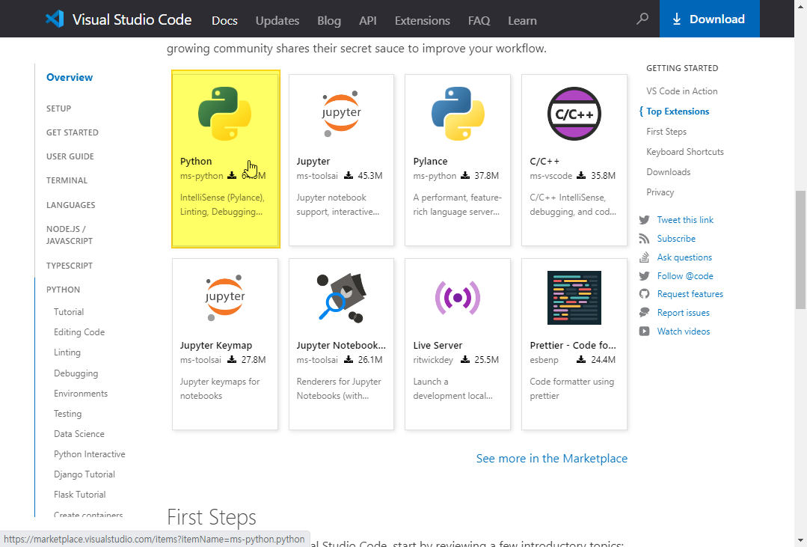Open Editing Code in sidebar

pos(79,332)
